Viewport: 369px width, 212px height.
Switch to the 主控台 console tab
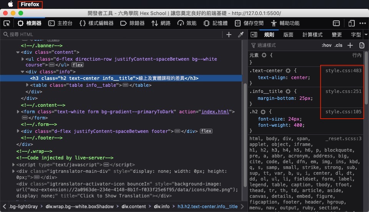pos(60,23)
